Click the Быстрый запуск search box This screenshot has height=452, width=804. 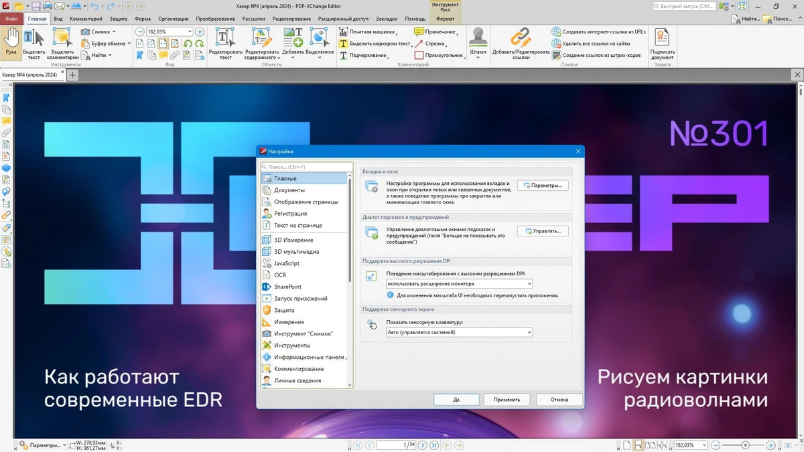pyautogui.click(x=684, y=6)
